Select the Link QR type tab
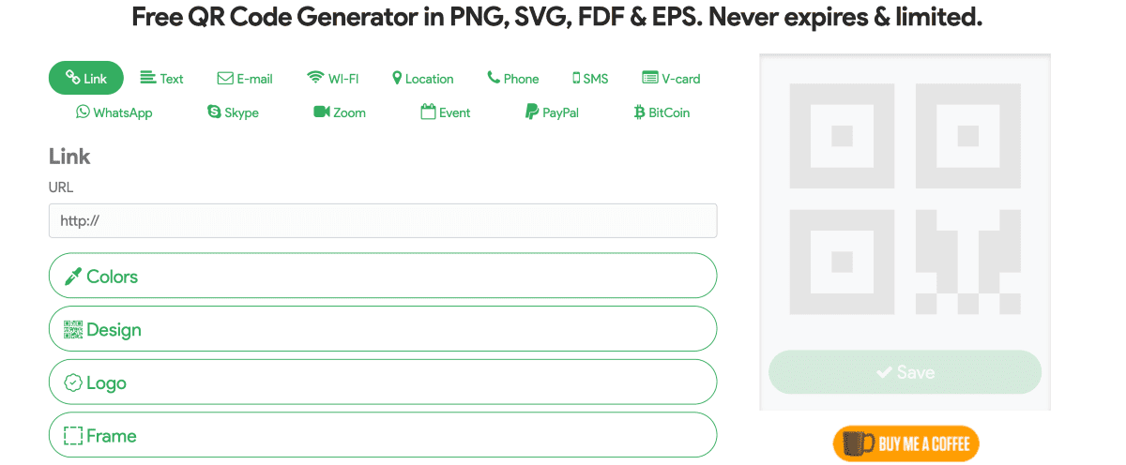 [86, 79]
